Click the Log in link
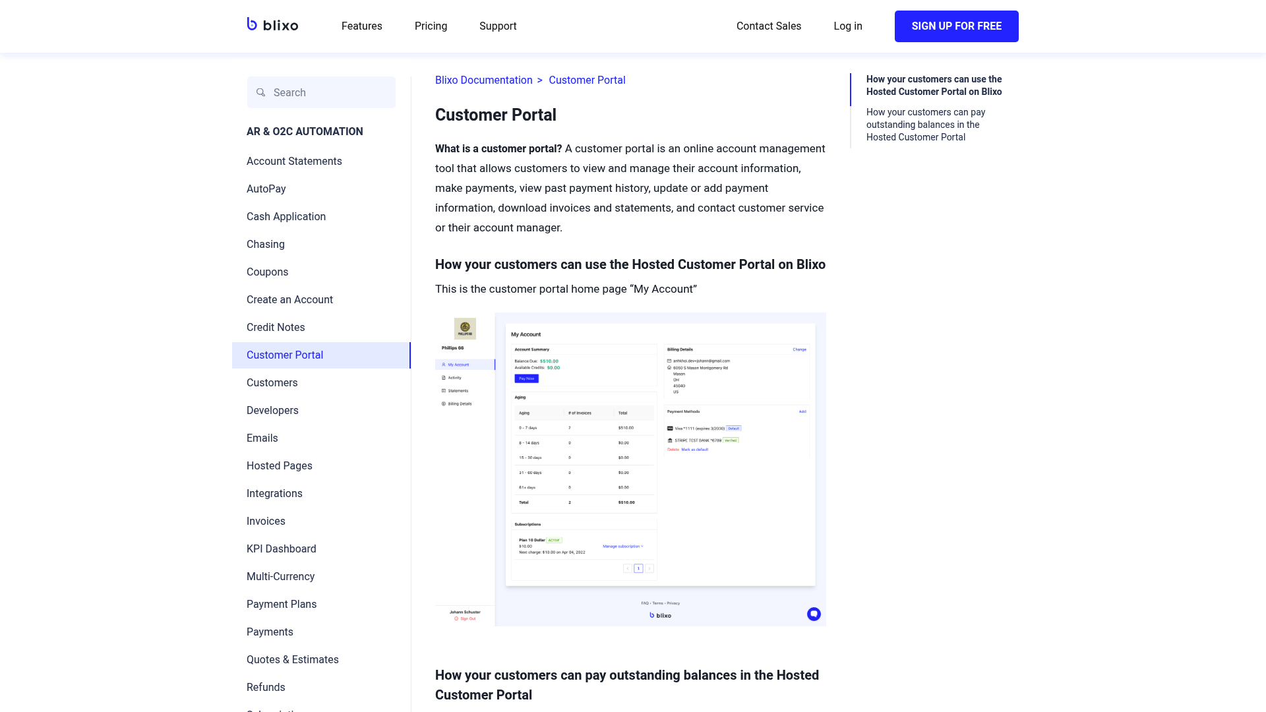The height and width of the screenshot is (712, 1266). point(848,26)
